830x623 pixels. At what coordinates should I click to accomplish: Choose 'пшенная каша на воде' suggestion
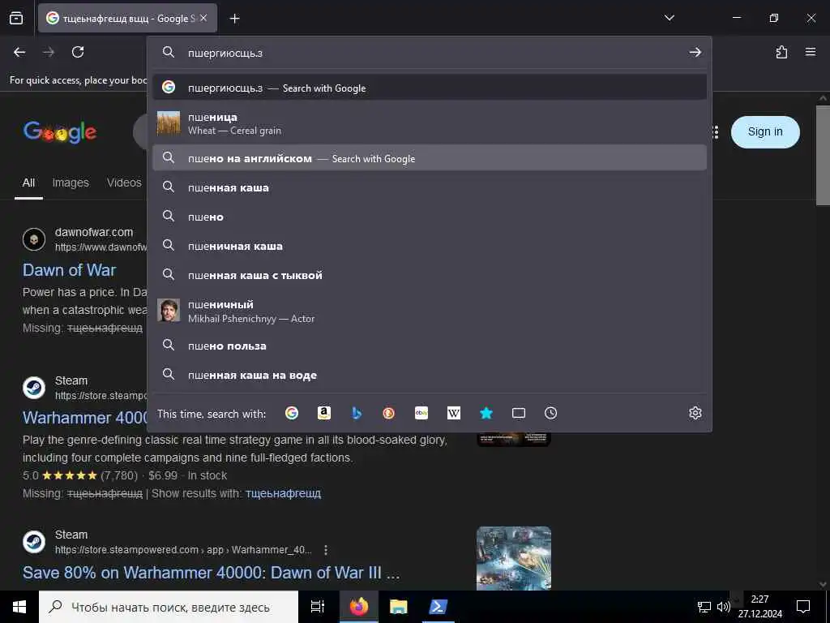click(x=430, y=375)
